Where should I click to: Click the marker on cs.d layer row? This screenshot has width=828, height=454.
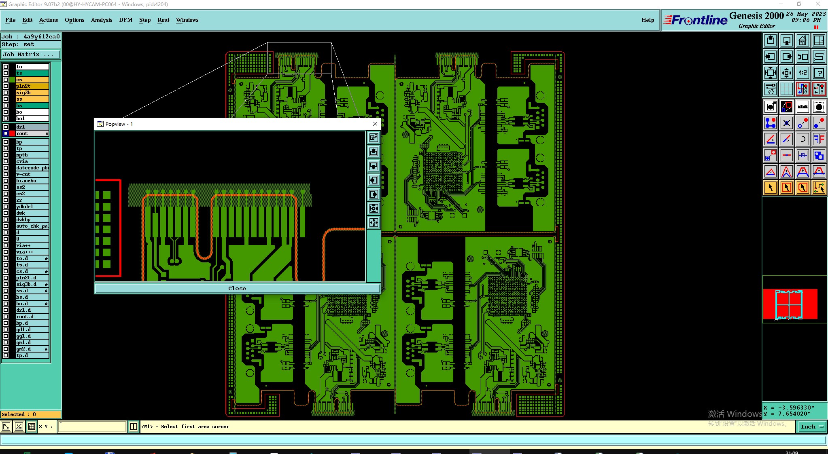[46, 271]
